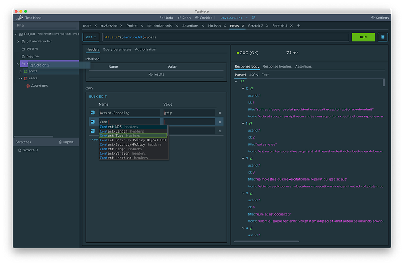Collapse response item 3
This screenshot has height=265, width=404.
coord(243,193)
